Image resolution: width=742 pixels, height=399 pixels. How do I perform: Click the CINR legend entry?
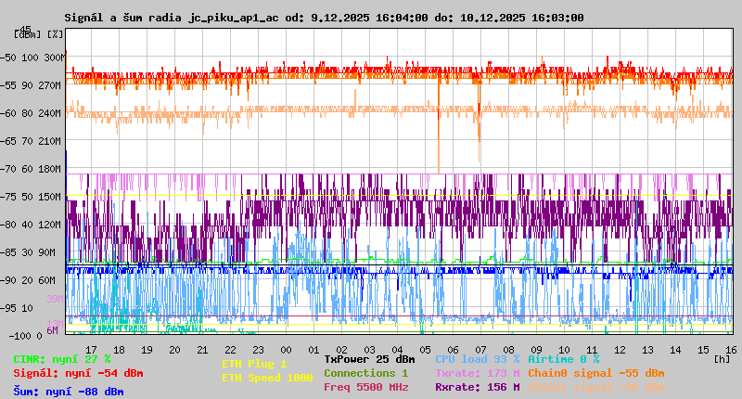(x=62, y=358)
